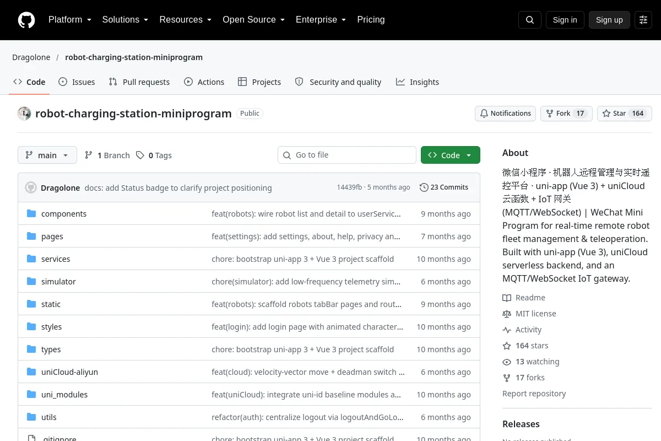
Task: Switch to the Security and quality tab
Action: pyautogui.click(x=338, y=82)
